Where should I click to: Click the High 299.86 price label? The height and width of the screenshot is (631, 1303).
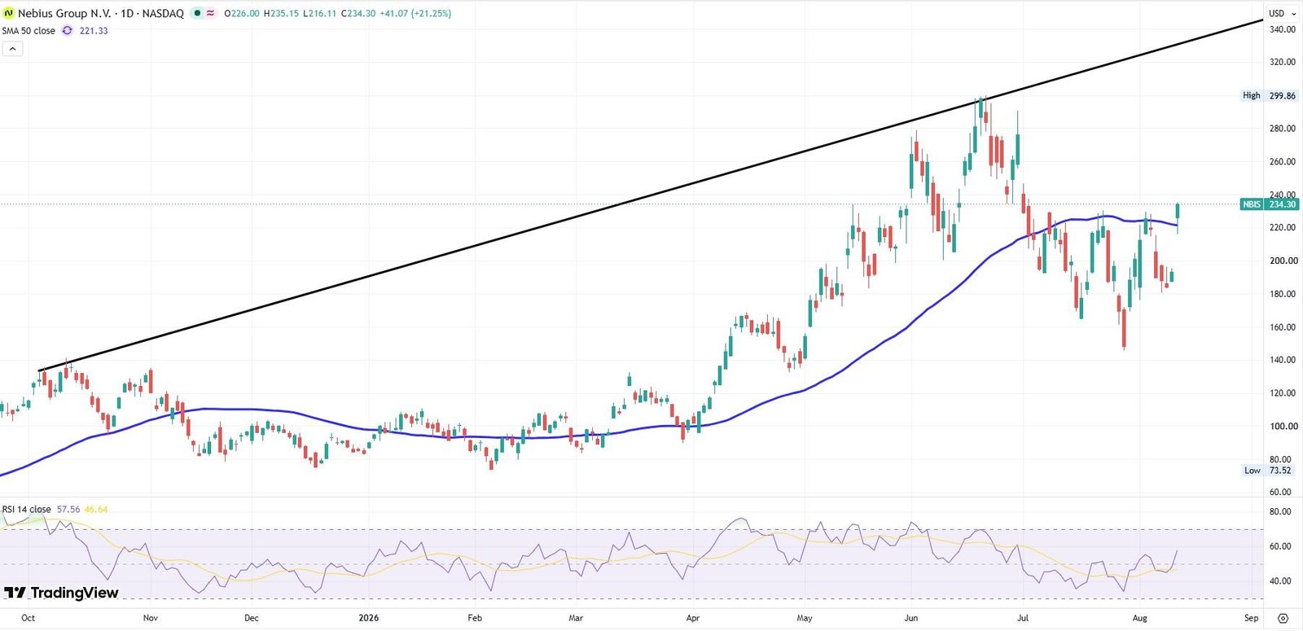pyautogui.click(x=1269, y=96)
